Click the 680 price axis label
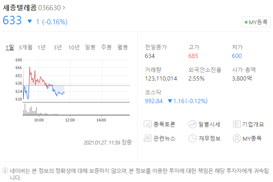 (19, 60)
